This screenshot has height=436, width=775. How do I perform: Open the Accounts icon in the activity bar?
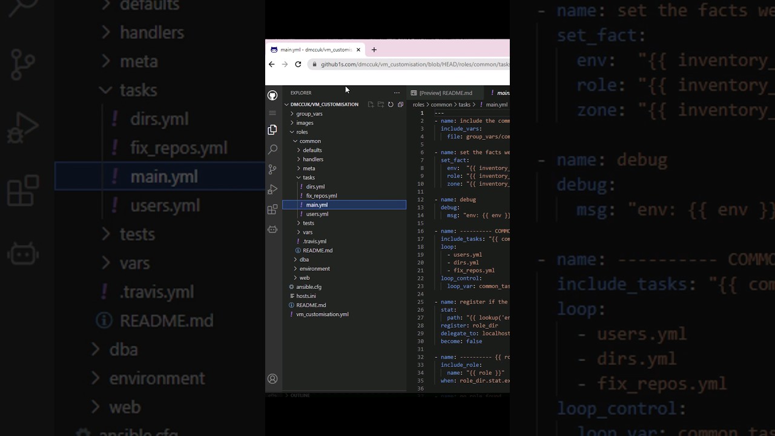272,379
